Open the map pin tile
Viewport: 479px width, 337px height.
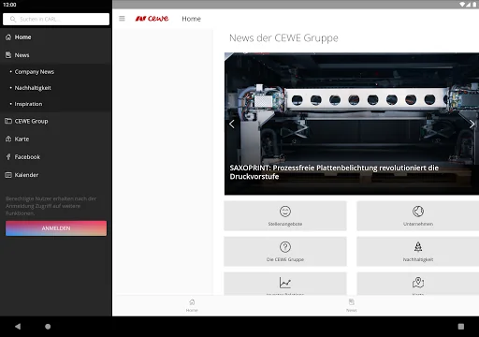(x=418, y=284)
